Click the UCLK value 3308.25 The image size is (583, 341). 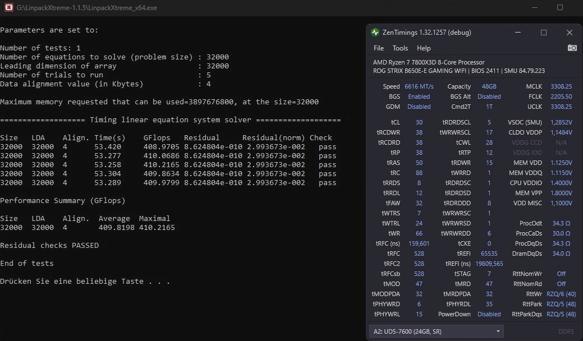click(x=561, y=107)
